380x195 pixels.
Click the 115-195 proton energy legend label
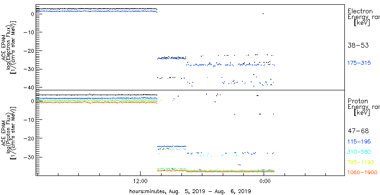click(x=359, y=142)
